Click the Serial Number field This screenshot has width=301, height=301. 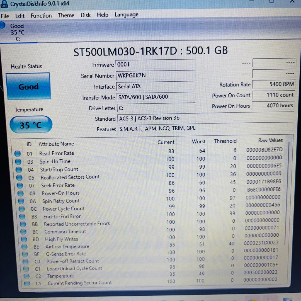click(x=155, y=76)
